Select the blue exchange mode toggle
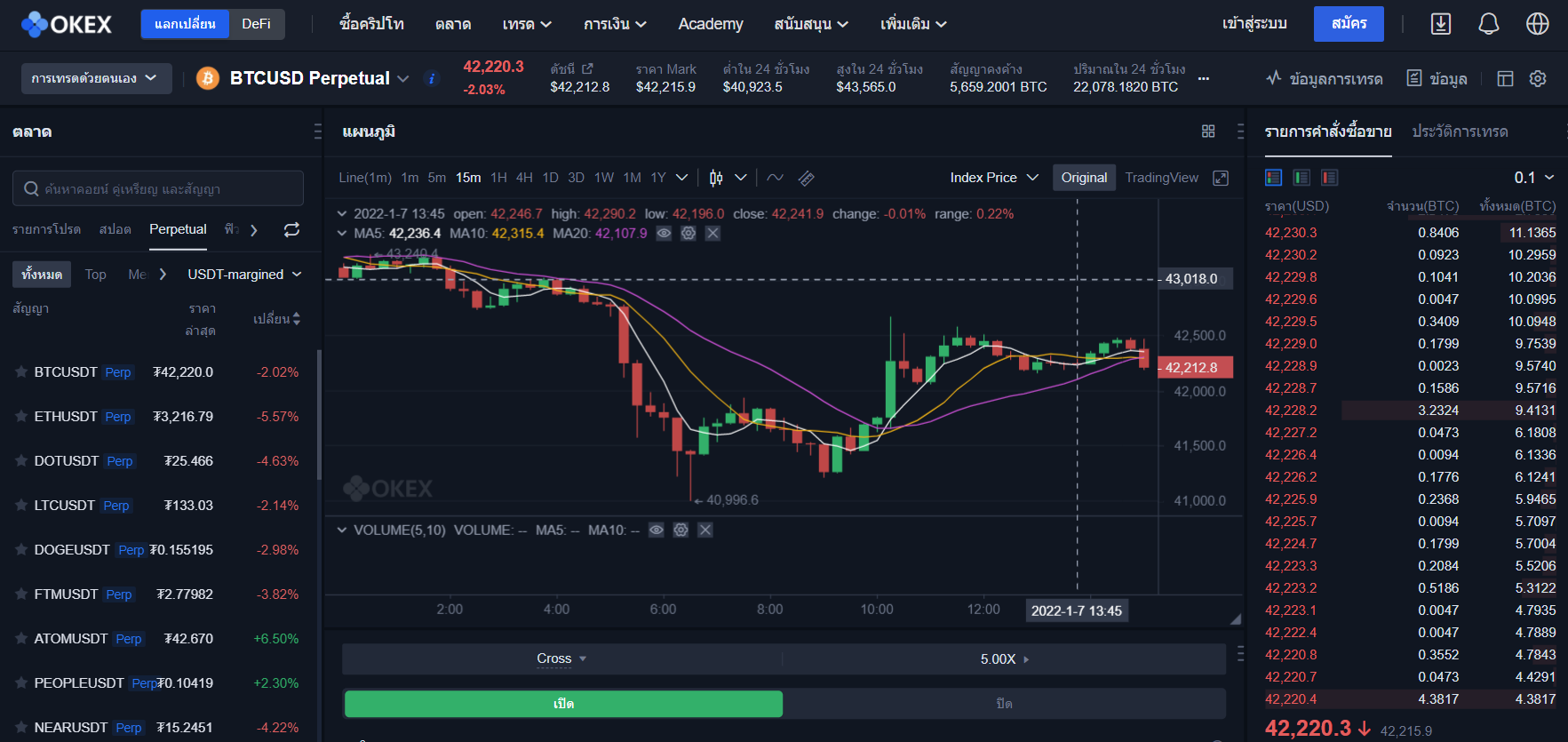This screenshot has width=1568, height=742. 185,24
